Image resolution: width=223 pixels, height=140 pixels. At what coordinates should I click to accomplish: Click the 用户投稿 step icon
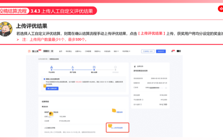(73, 67)
